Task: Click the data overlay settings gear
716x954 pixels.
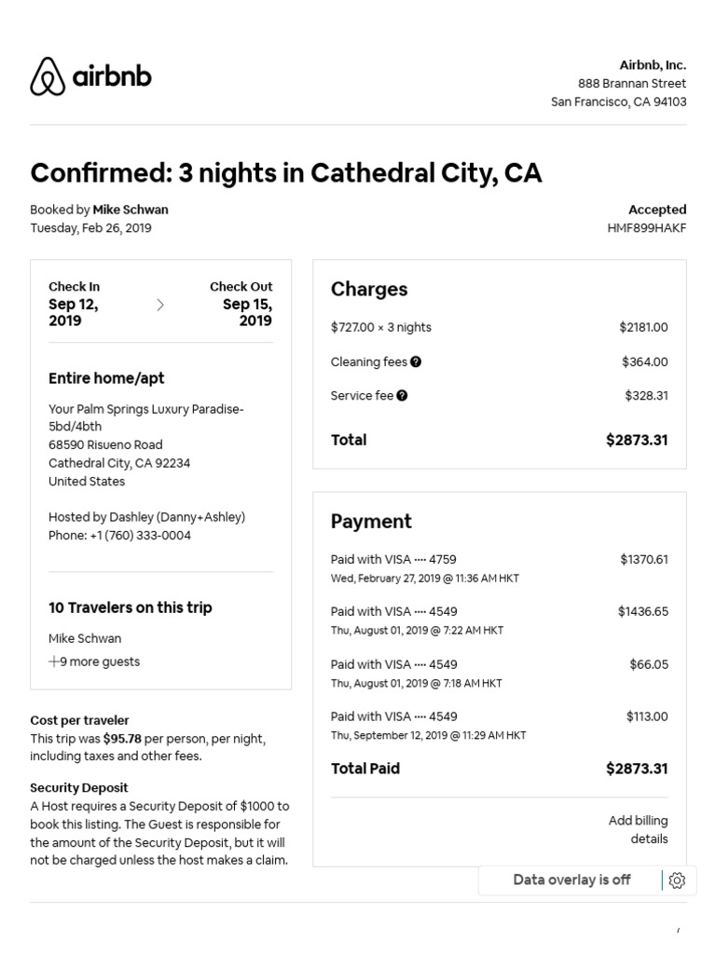Action: tap(678, 880)
